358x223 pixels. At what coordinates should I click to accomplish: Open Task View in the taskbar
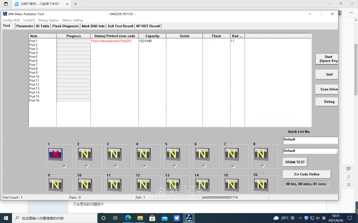pyautogui.click(x=115, y=218)
